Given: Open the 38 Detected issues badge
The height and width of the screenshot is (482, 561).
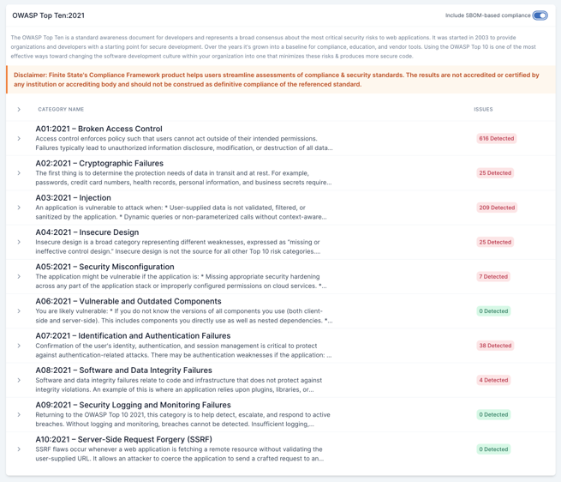Looking at the screenshot, I should [494, 346].
